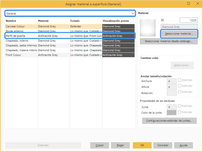This screenshot has height=152, width=203.
Task: Open Seleccionar material desde catálogo
Action: 168,41
